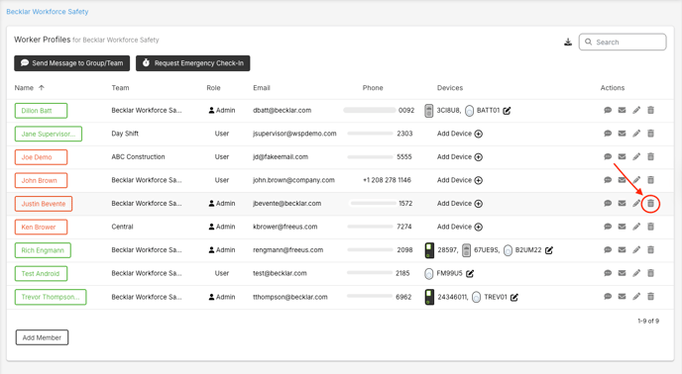This screenshot has width=682, height=374.
Task: Delete Joe Demo using the trash icon
Action: click(650, 156)
